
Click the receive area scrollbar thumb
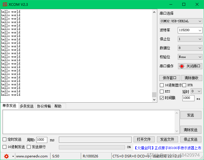tap(154, 95)
